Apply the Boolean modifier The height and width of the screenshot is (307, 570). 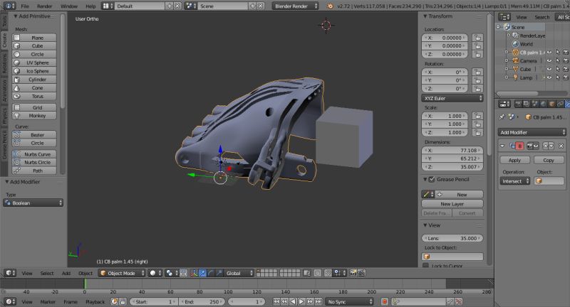pyautogui.click(x=514, y=160)
